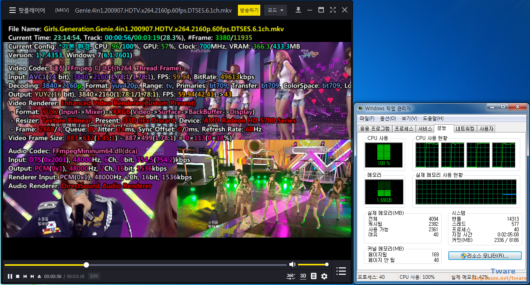Click the 사용 가능 value 2361
530x285 pixels.
pyautogui.click(x=433, y=229)
